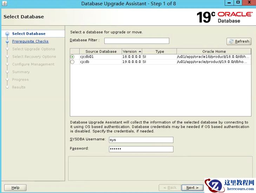Click the Summary step

[x=21, y=72]
